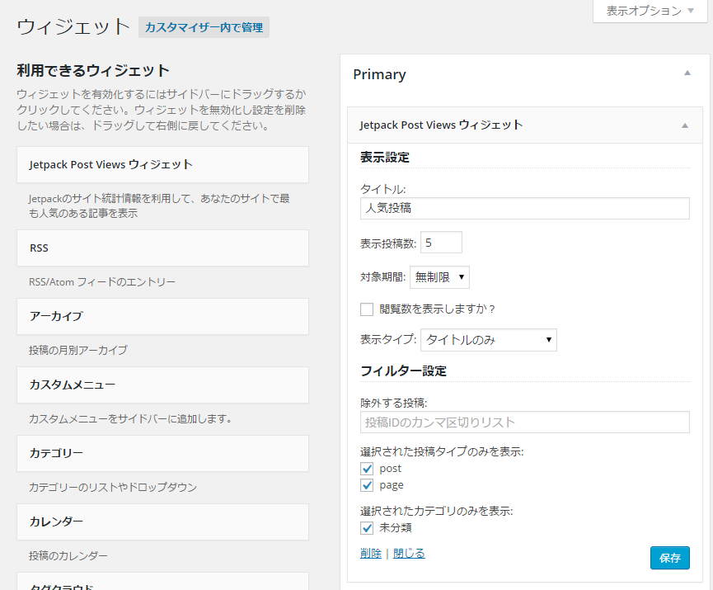Open the 表示オプション panel
The image size is (713, 590).
649,12
